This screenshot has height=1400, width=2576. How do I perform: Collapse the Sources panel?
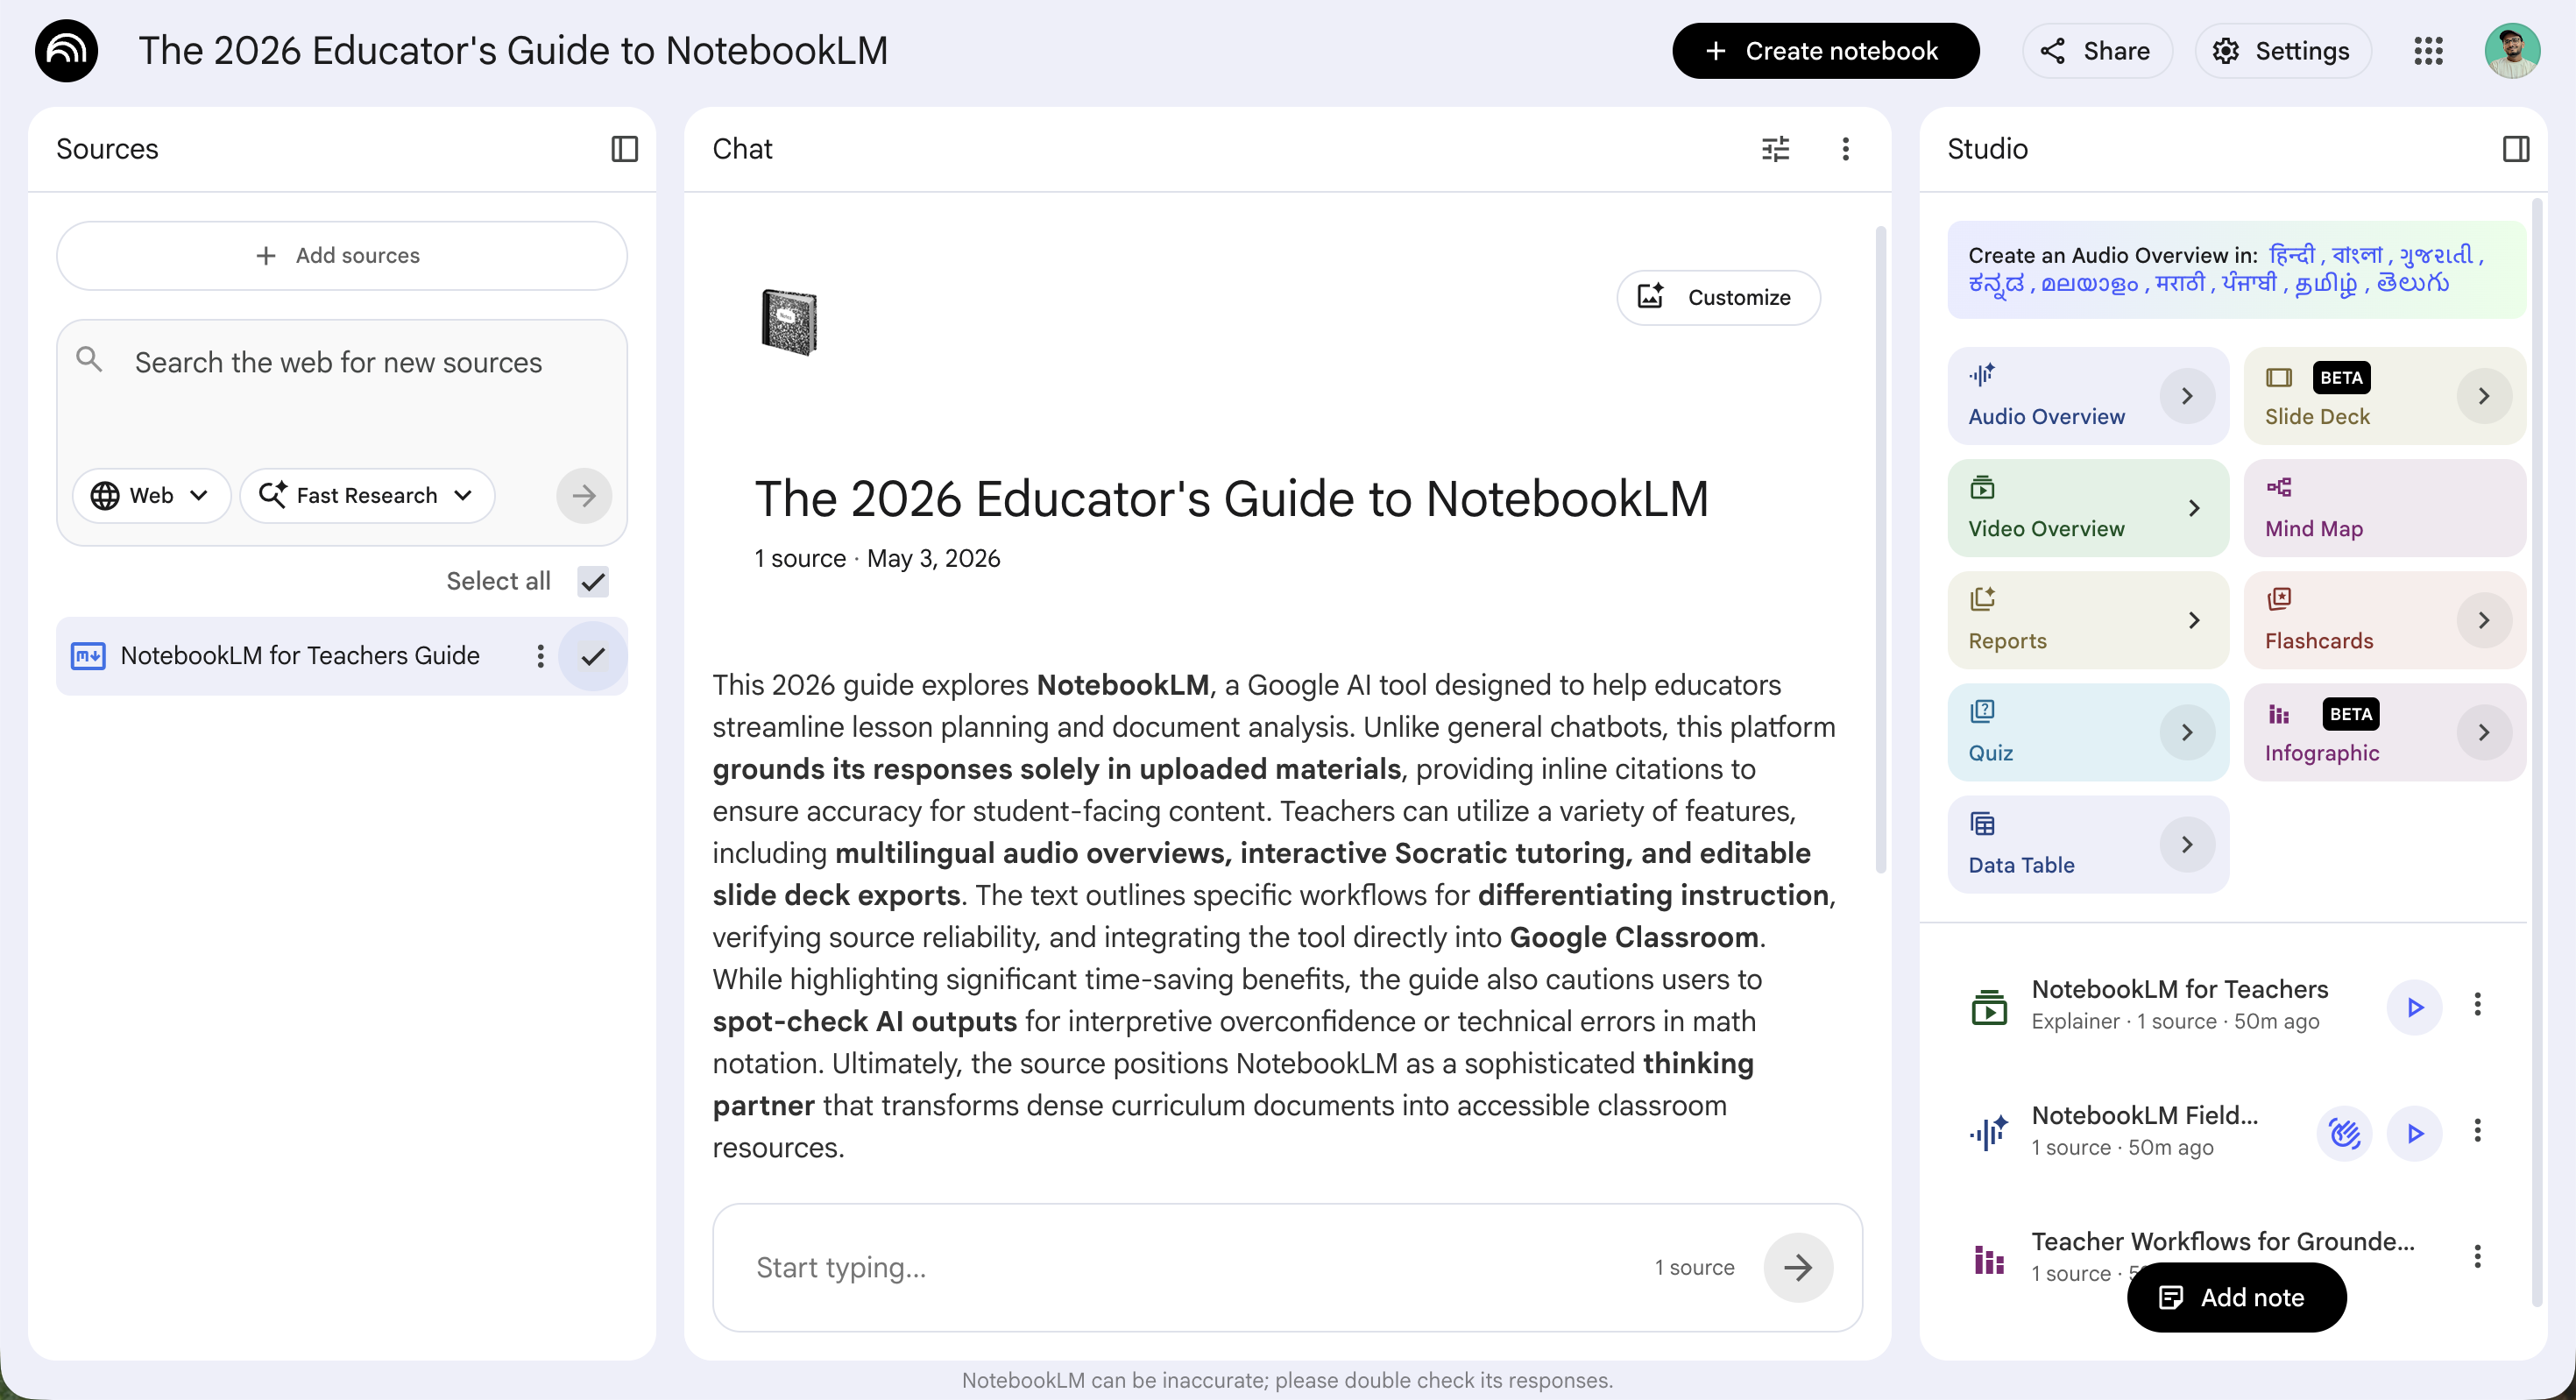pos(624,149)
